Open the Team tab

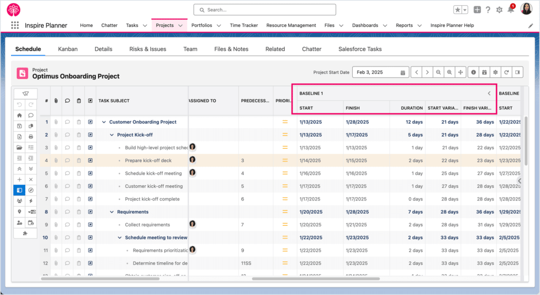click(190, 49)
